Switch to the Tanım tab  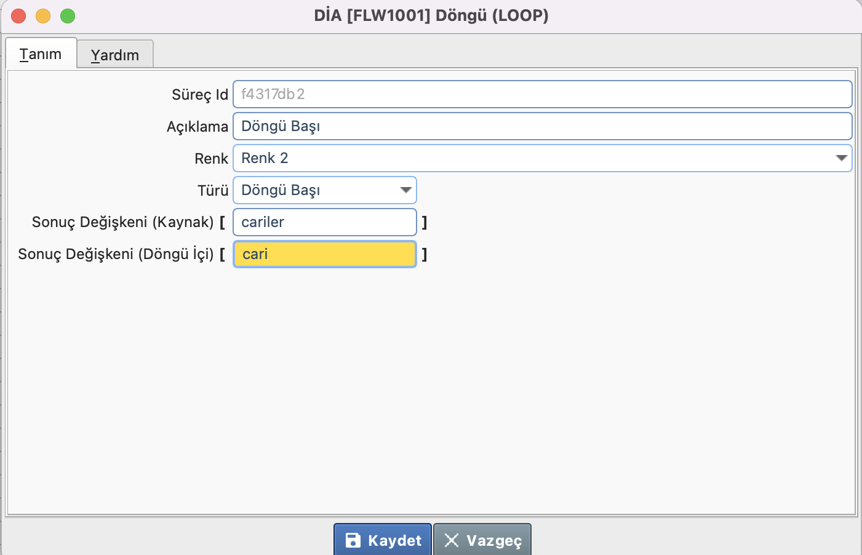click(x=41, y=54)
